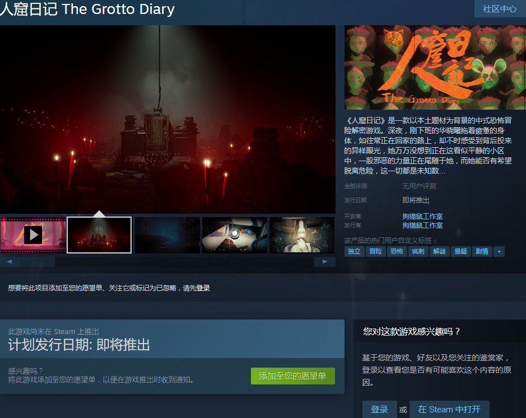The image size is (526, 418).
Task: Click the game title 人窟日记 The Grotto Diary
Action: tap(87, 9)
